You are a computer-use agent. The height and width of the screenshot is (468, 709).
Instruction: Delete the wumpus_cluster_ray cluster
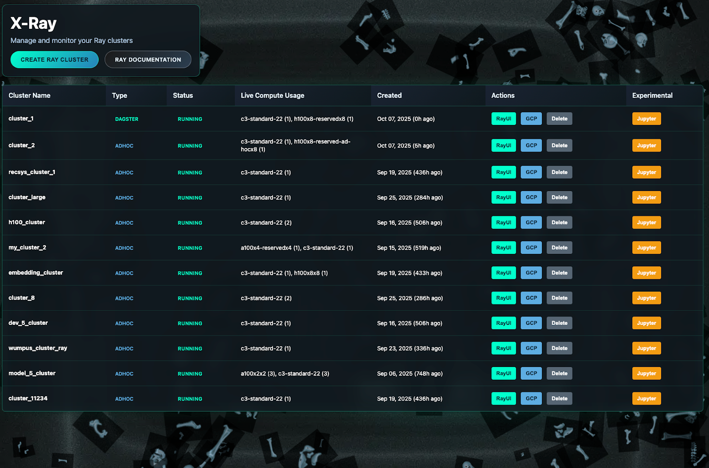(x=559, y=348)
